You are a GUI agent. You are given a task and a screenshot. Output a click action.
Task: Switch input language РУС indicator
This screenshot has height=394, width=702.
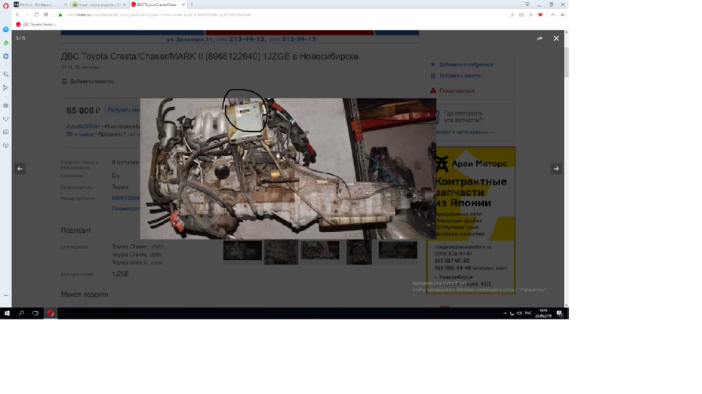coord(528,313)
